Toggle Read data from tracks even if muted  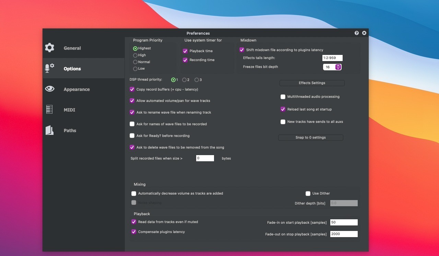[134, 222]
